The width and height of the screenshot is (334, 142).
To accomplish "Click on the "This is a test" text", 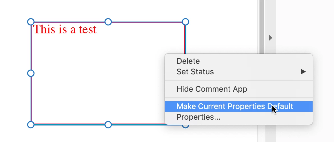I will pos(65,29).
